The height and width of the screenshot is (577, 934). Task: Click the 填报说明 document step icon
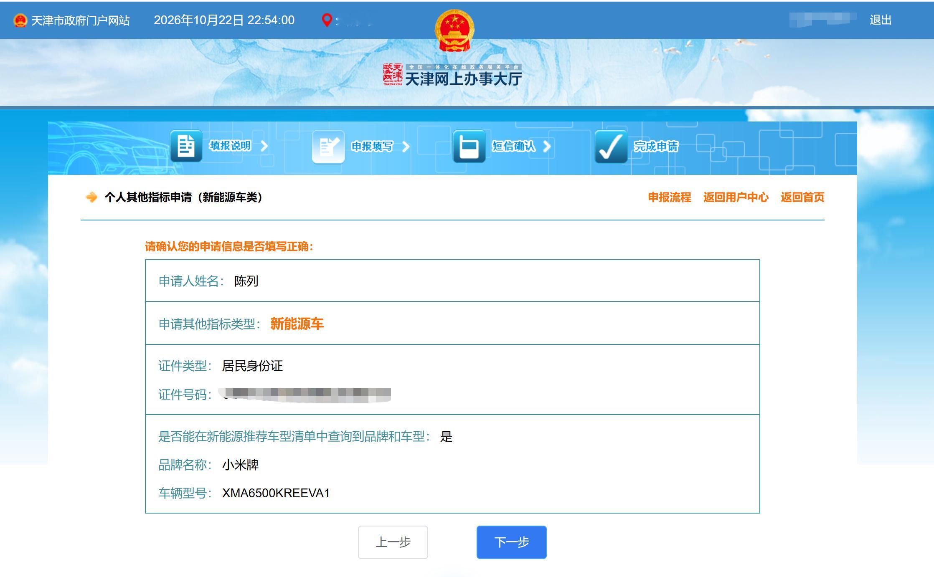coord(186,146)
